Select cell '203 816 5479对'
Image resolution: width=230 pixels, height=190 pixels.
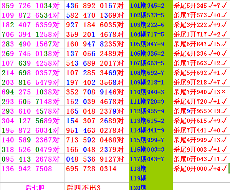click(32, 82)
